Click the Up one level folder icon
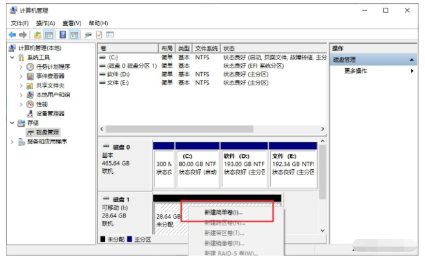The height and width of the screenshot is (262, 425). 39,34
